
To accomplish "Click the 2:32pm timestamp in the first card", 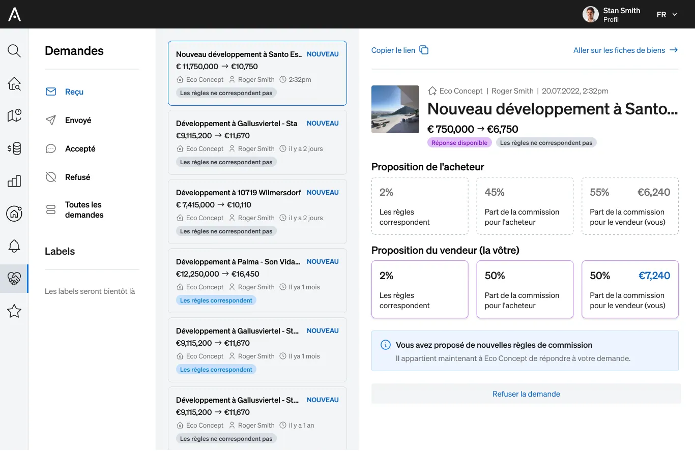I will tap(300, 80).
